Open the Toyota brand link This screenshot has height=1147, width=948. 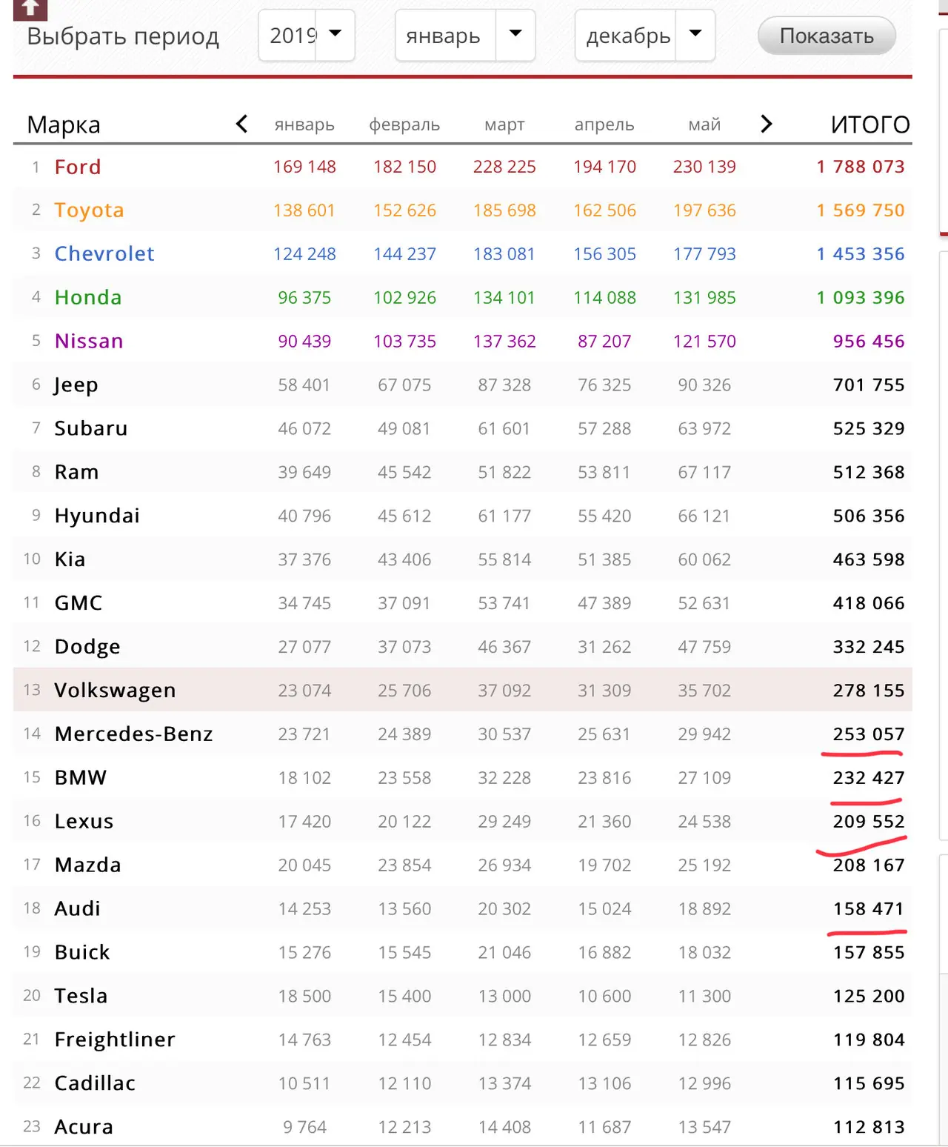[x=89, y=210]
